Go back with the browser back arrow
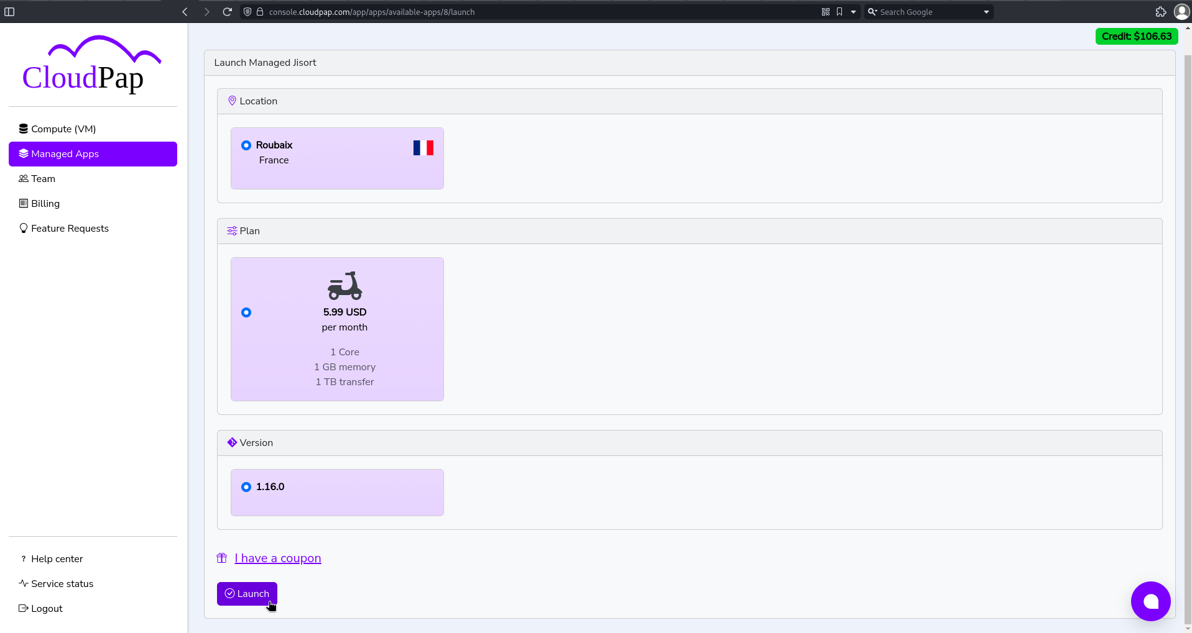 (185, 12)
